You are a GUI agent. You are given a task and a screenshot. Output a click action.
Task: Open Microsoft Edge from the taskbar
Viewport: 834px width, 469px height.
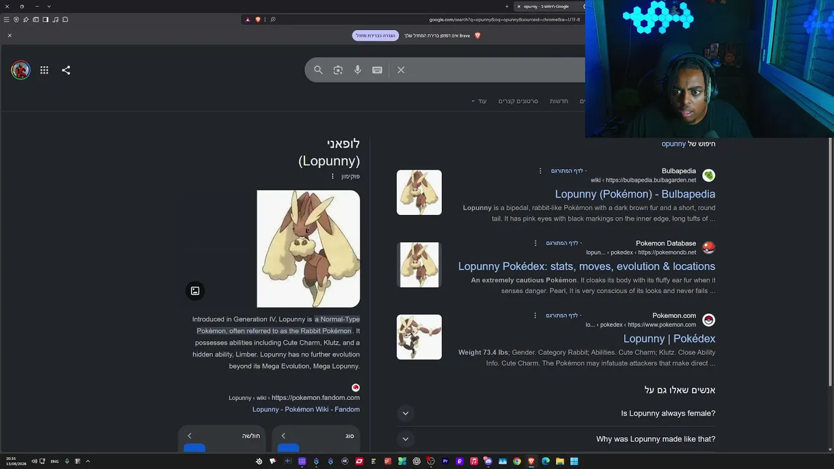pos(545,461)
